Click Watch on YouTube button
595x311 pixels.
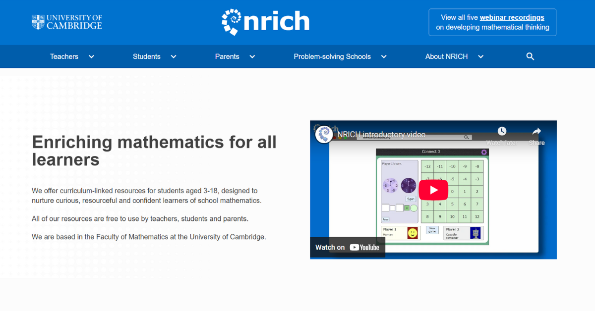tap(348, 247)
